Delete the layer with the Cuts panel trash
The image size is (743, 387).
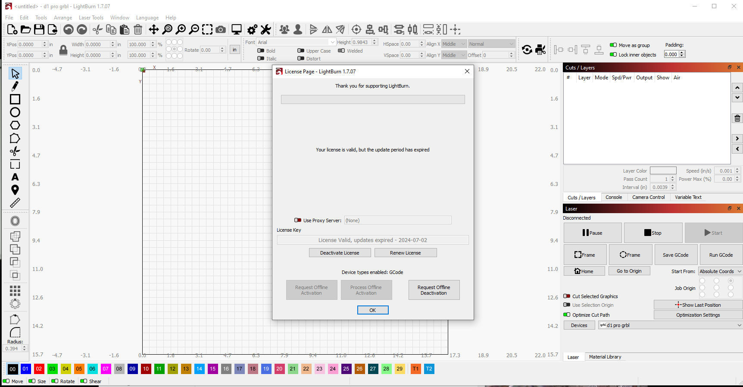(737, 118)
